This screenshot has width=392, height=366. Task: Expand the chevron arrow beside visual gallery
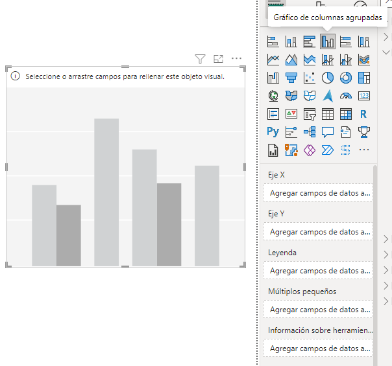386,38
